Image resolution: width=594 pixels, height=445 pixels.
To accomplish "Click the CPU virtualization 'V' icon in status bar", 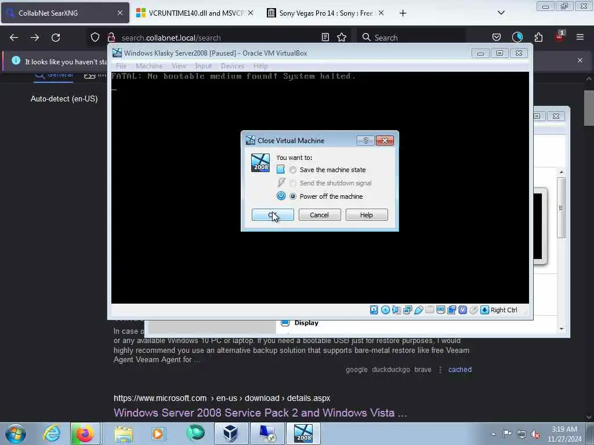I will coord(462,310).
